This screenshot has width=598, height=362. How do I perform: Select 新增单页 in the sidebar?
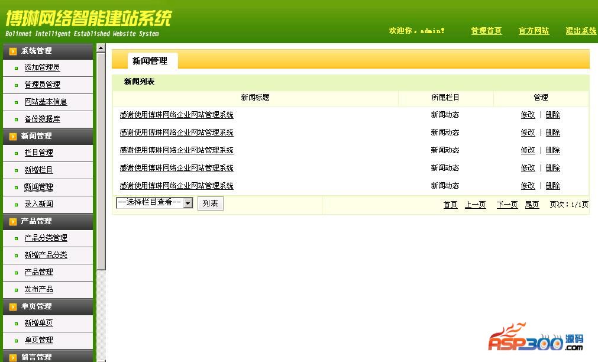(x=38, y=323)
